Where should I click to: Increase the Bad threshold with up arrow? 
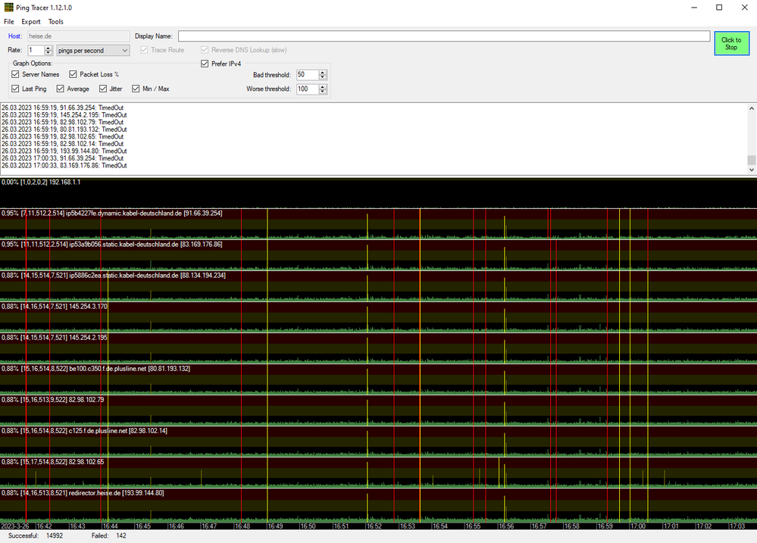click(x=323, y=73)
